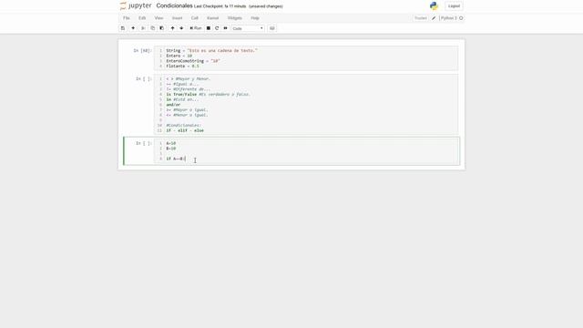Select the In [ ] prompt of the active cell
This screenshot has width=583, height=328.
pyautogui.click(x=144, y=143)
